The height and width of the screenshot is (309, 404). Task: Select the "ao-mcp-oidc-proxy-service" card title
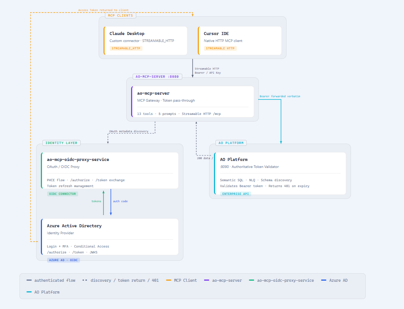[x=78, y=159]
